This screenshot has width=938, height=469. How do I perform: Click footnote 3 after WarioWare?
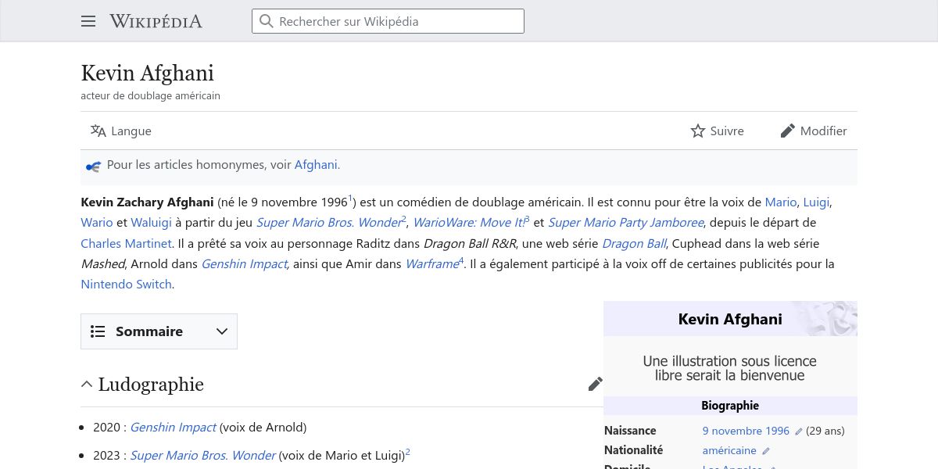[x=528, y=220]
